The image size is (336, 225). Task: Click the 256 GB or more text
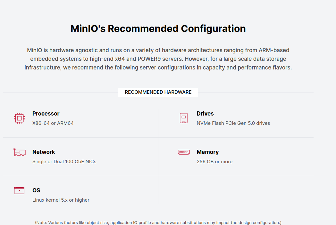[x=214, y=162]
